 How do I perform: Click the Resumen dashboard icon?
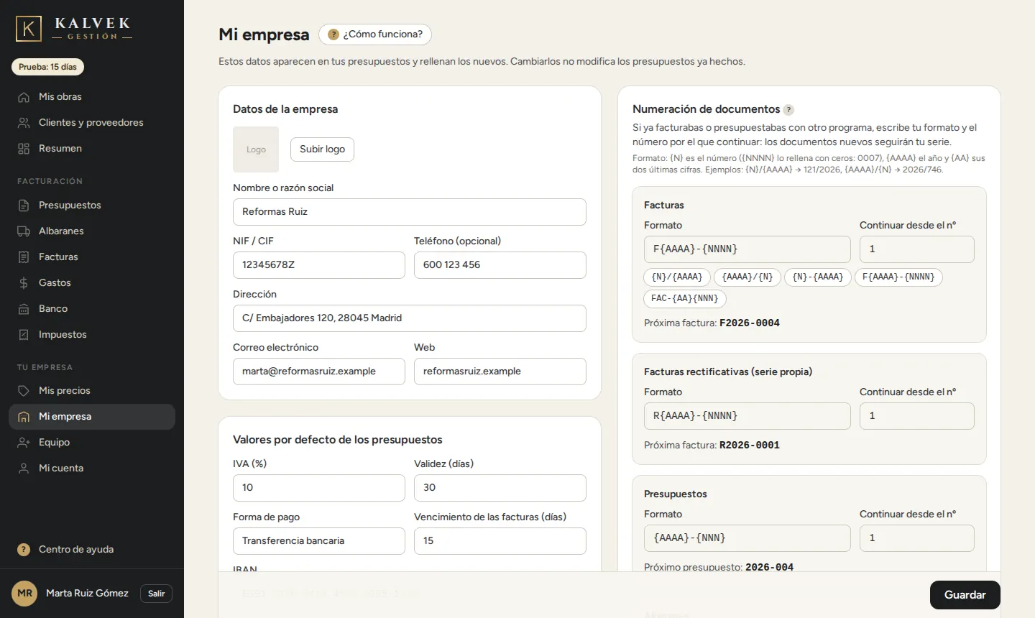[24, 149]
